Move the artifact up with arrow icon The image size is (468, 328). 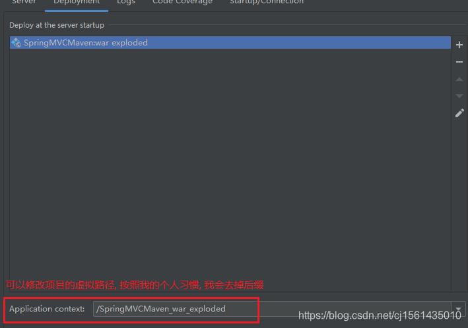(x=459, y=79)
